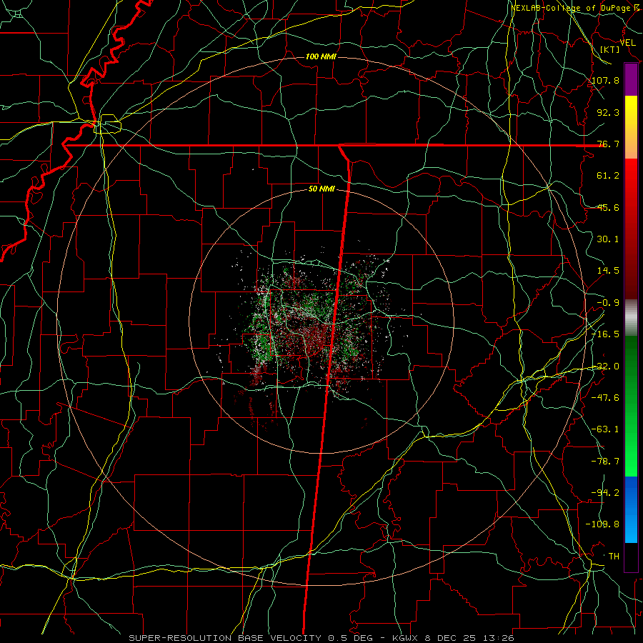Click the -78.7 legend value
This screenshot has height=643, width=643.
coord(606,462)
